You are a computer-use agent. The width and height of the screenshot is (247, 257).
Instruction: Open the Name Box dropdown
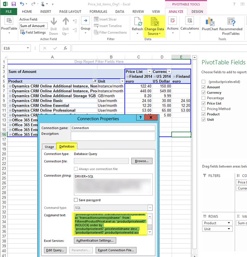(28, 48)
